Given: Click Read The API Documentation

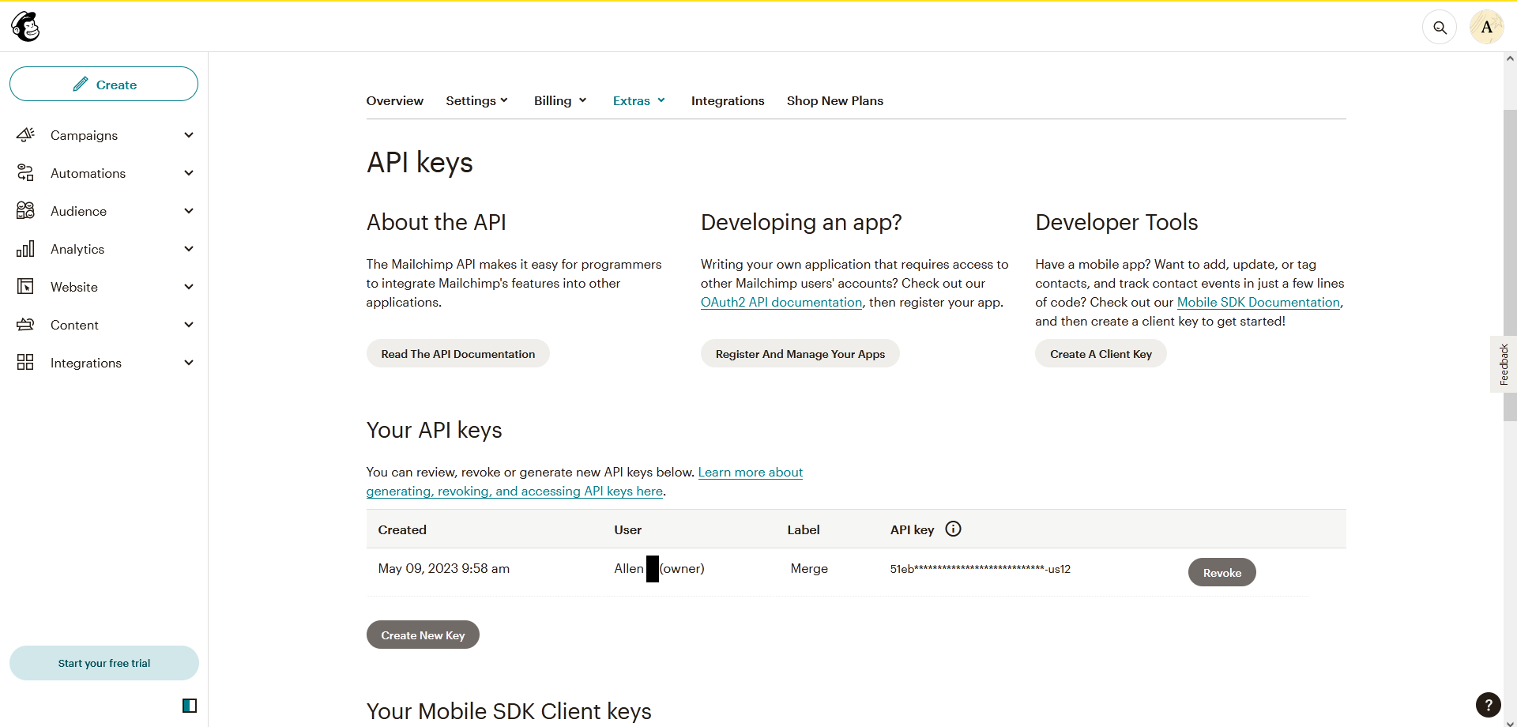Looking at the screenshot, I should pyautogui.click(x=458, y=354).
